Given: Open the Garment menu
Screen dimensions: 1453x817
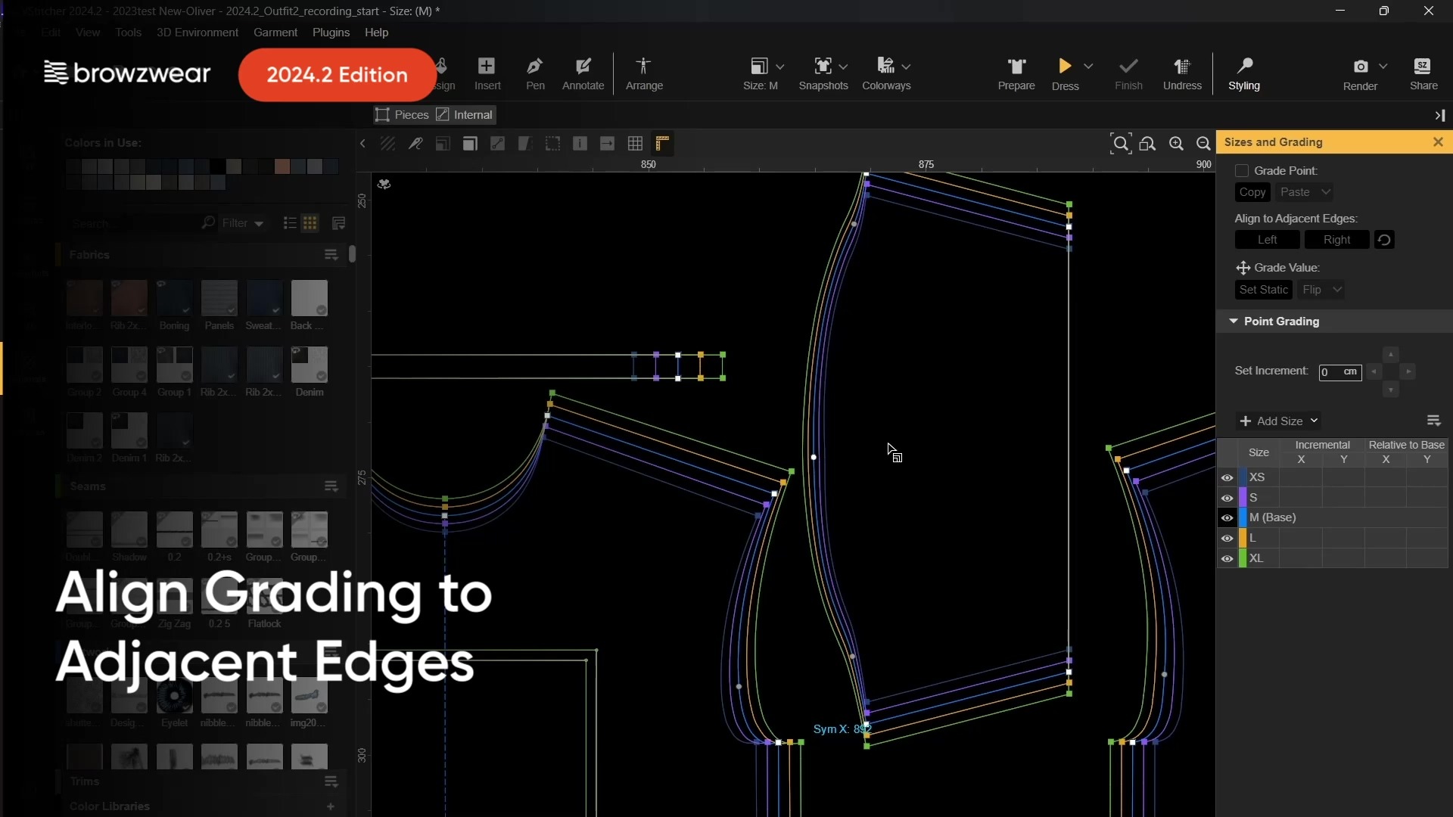Looking at the screenshot, I should (275, 33).
